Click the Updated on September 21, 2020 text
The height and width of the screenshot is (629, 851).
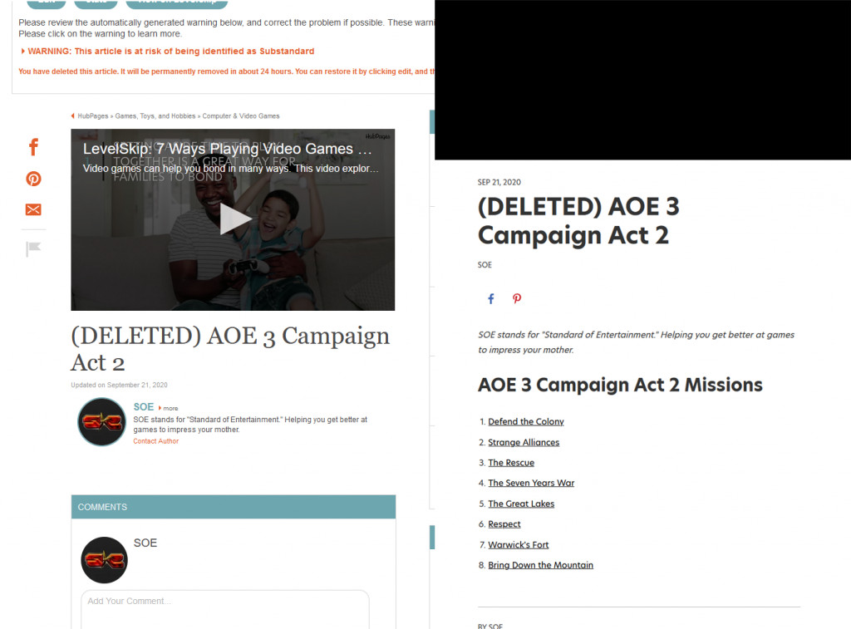(119, 385)
